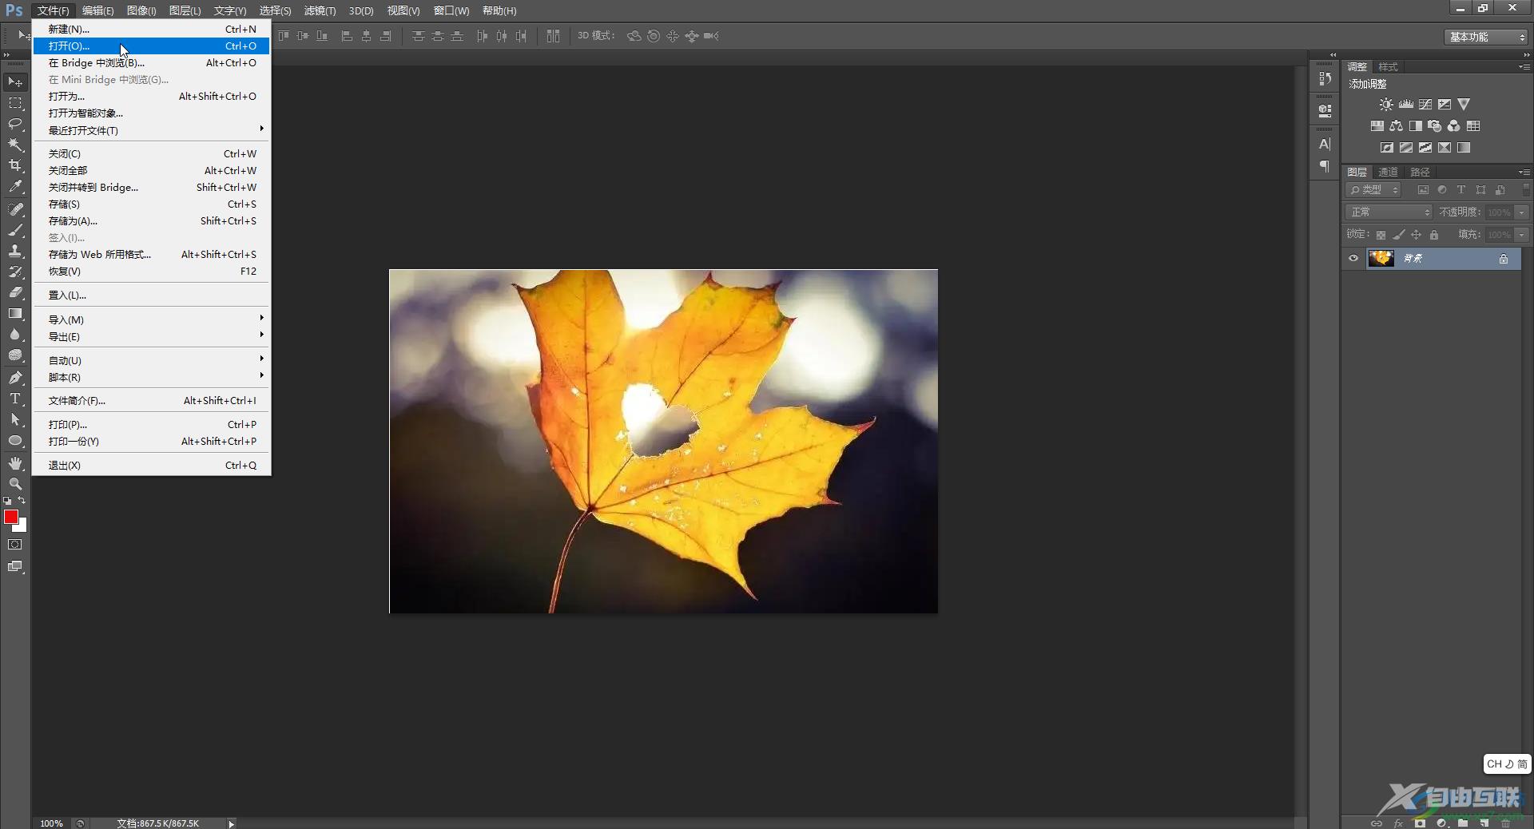Select the Gradient tool
This screenshot has width=1534, height=829.
click(x=15, y=313)
